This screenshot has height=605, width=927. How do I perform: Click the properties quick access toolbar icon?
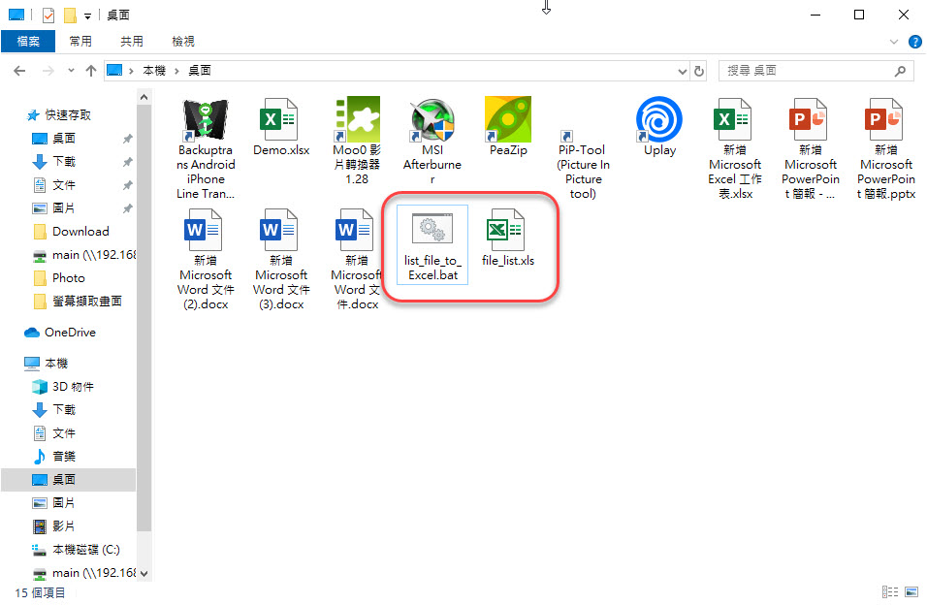coord(48,15)
